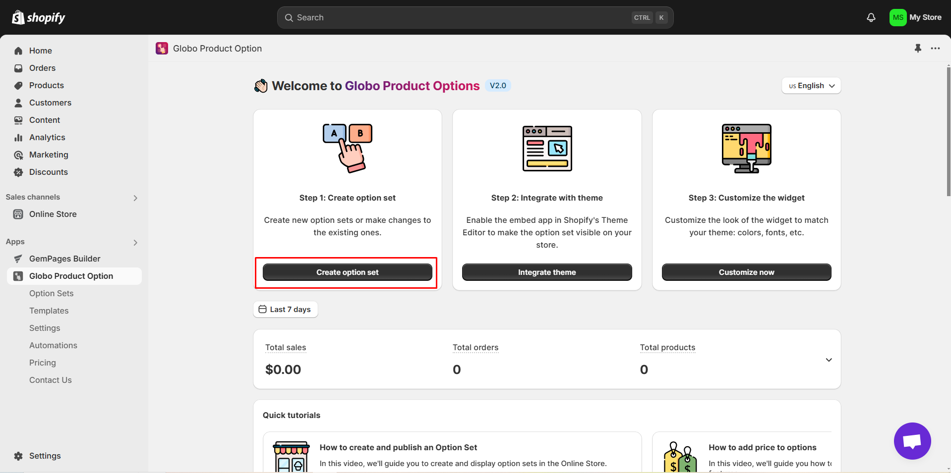This screenshot has height=473, width=951.
Task: Click the Globo Product Option header icon
Action: [162, 48]
